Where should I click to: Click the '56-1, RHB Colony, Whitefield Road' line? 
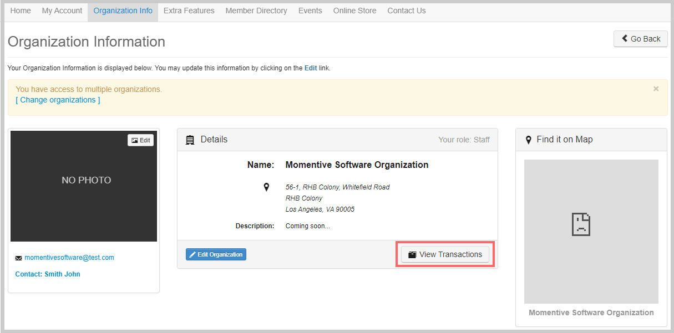pyautogui.click(x=337, y=187)
